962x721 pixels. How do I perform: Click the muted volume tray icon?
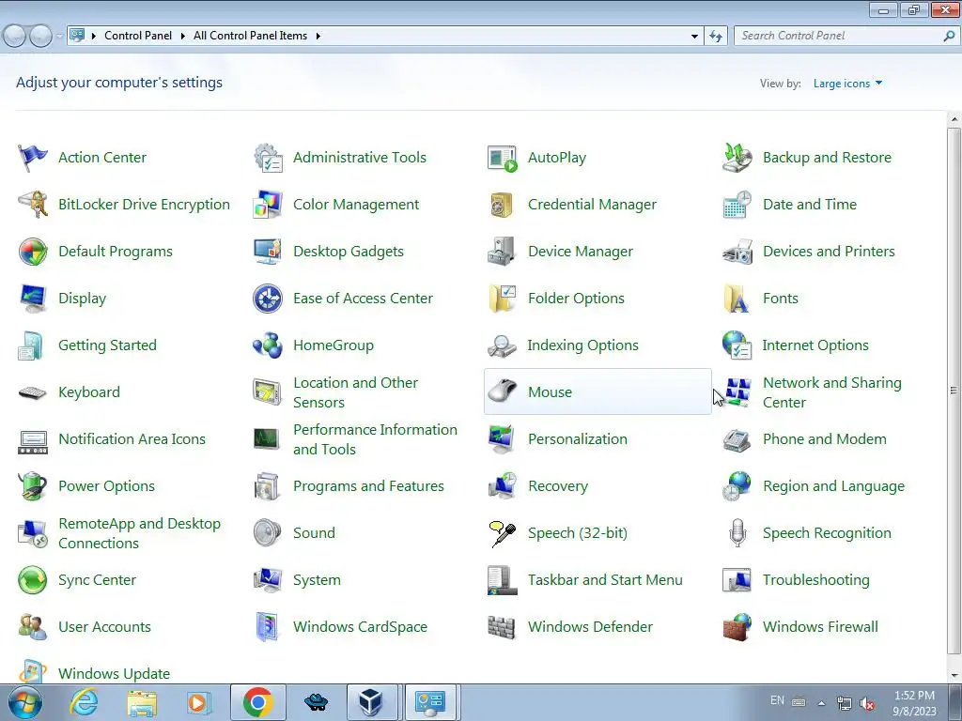tap(867, 703)
